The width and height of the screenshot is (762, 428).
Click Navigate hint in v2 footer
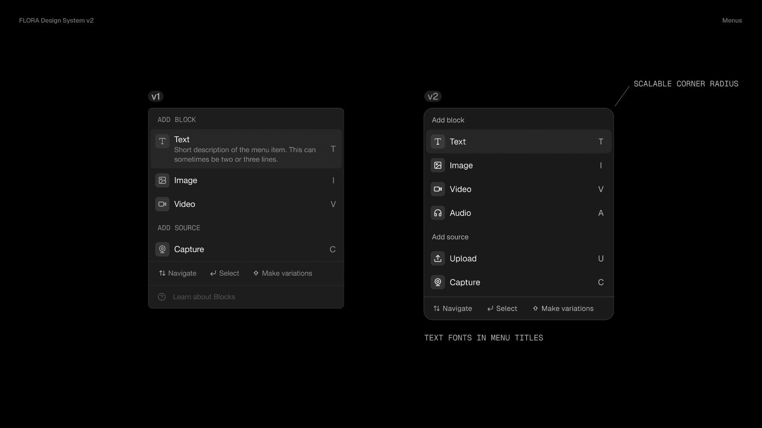click(x=452, y=309)
